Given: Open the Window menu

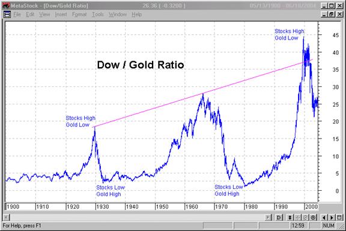Looking at the screenshot, I should point(118,14).
